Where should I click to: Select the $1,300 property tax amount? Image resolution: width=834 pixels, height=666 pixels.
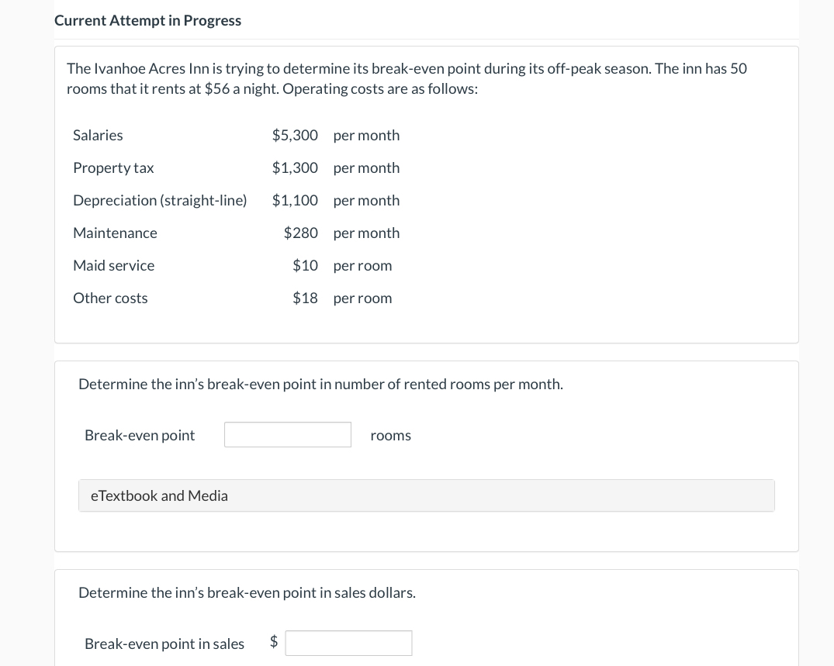pyautogui.click(x=295, y=167)
